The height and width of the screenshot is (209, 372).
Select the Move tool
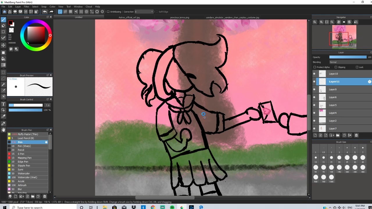(x=3, y=45)
